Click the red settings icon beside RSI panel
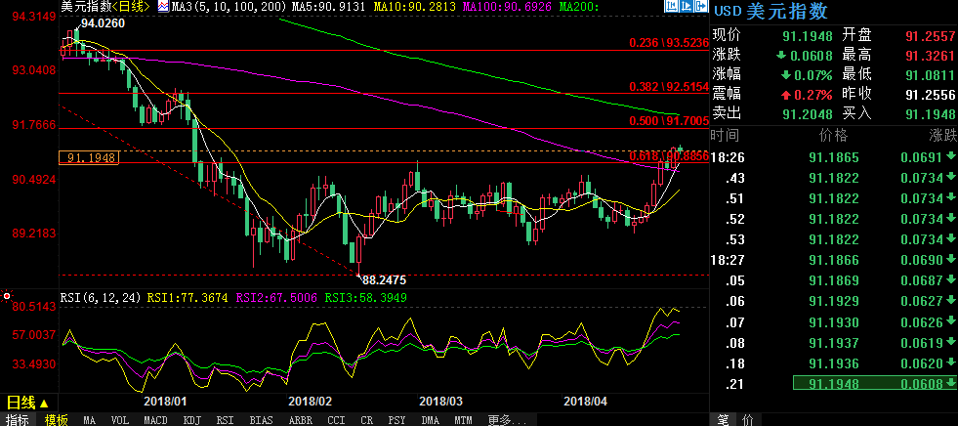Viewport: 958px width, 426px height. [x=8, y=295]
